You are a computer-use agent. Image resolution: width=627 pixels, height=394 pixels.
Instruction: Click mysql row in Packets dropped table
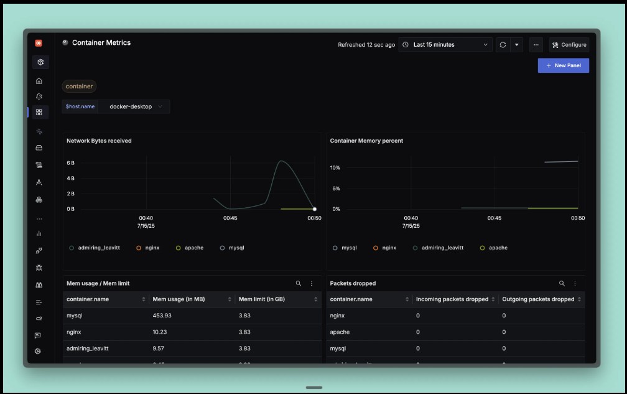[x=455, y=349]
